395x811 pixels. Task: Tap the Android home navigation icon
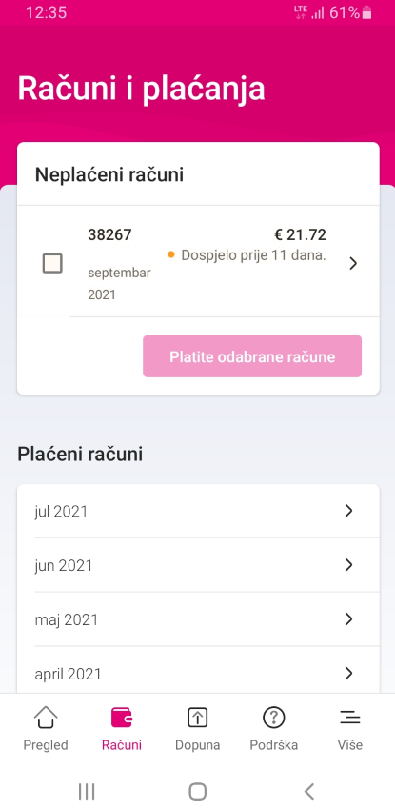coord(197,791)
